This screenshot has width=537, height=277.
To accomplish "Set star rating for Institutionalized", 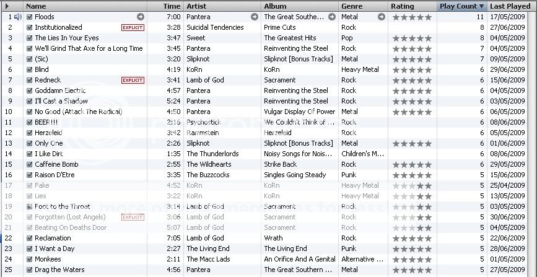I will tap(413, 27).
